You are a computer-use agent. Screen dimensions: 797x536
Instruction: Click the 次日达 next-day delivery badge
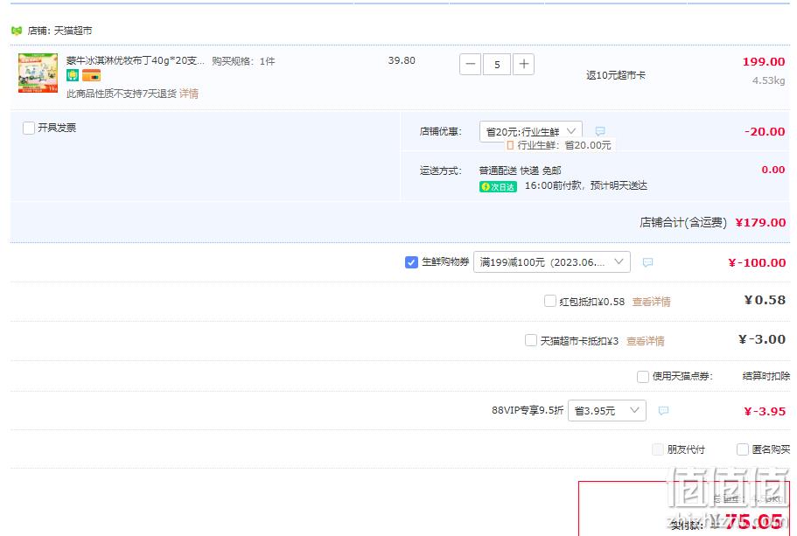click(x=498, y=186)
